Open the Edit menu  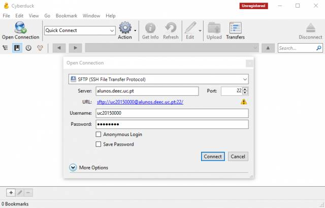(19, 16)
